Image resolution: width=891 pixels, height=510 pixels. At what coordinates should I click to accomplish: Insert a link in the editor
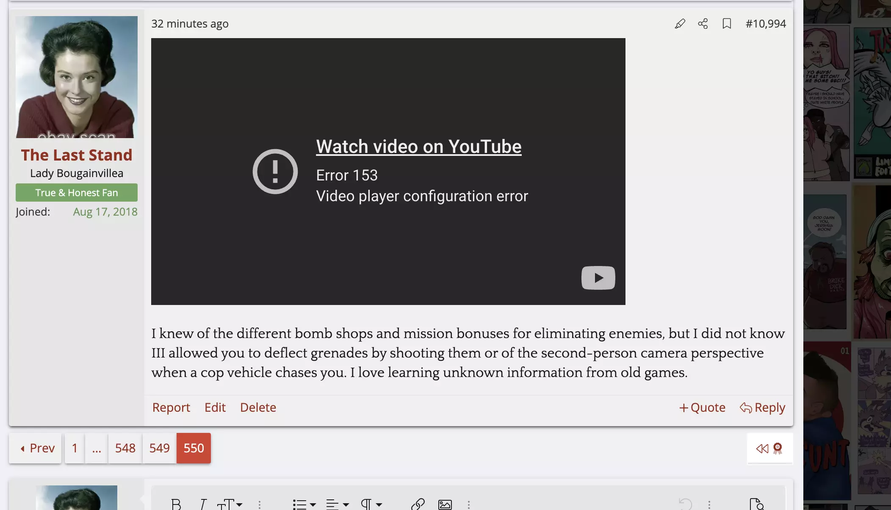418,504
